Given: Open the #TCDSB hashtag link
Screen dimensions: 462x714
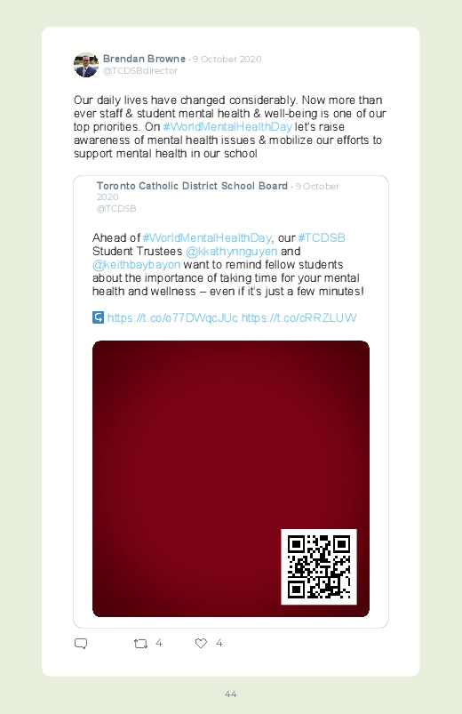Looking at the screenshot, I should (x=322, y=237).
